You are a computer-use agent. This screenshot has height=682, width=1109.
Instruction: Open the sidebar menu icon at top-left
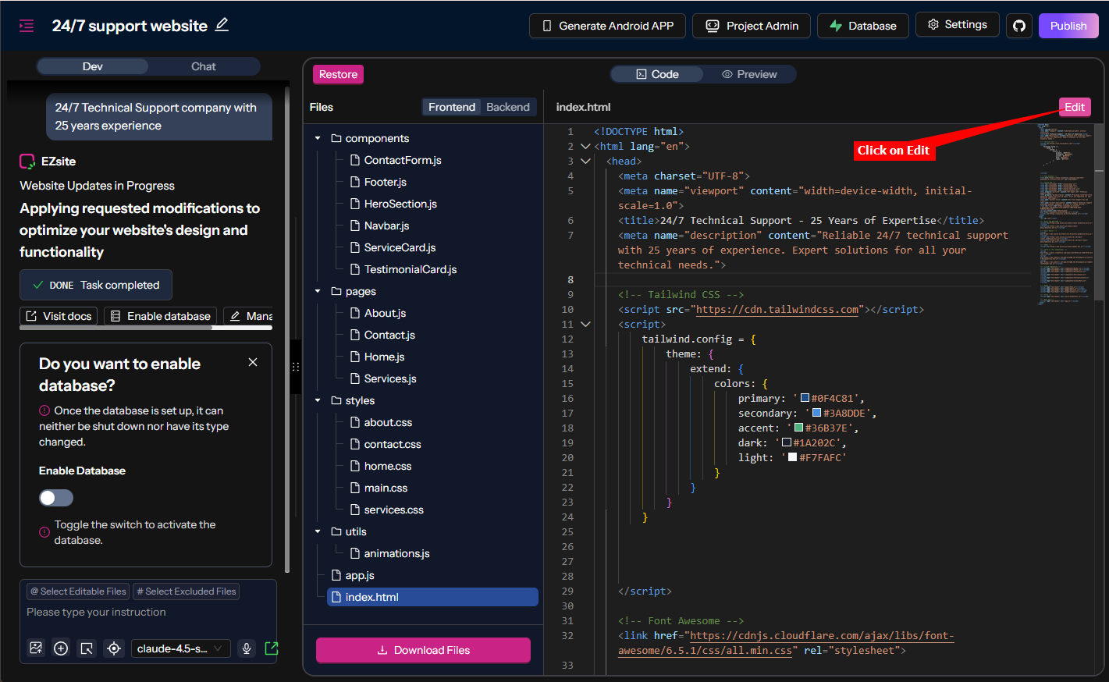point(27,26)
